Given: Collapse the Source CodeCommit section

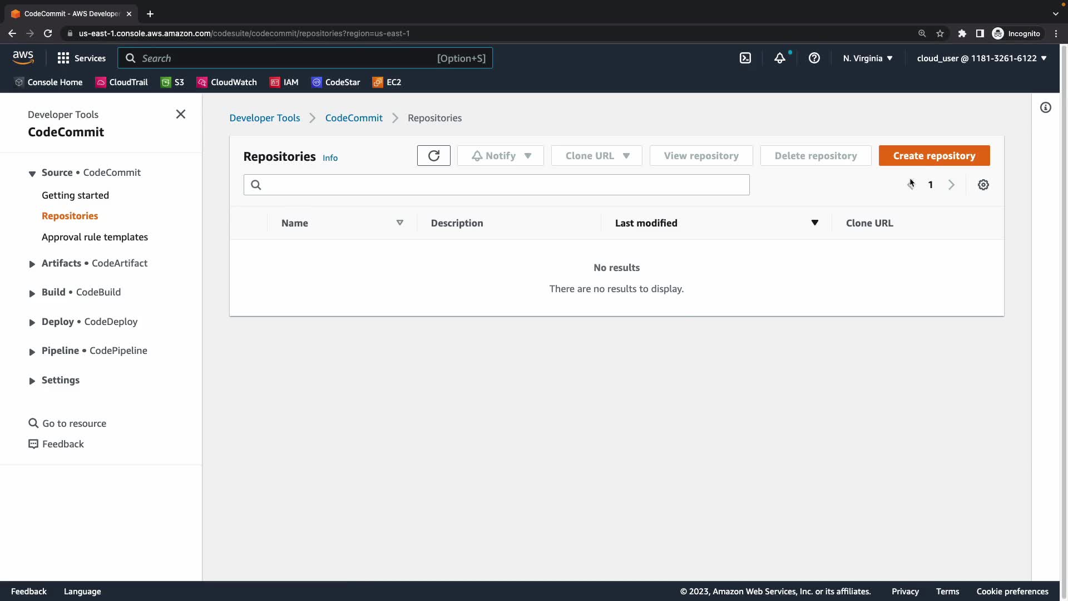Looking at the screenshot, I should [32, 173].
